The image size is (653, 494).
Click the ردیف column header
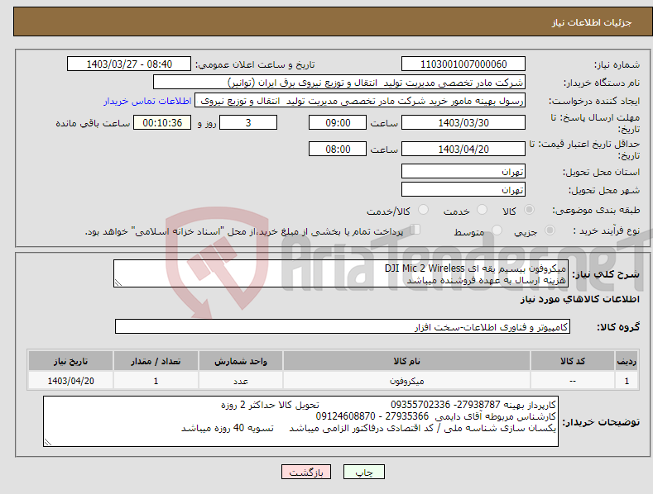pyautogui.click(x=627, y=361)
